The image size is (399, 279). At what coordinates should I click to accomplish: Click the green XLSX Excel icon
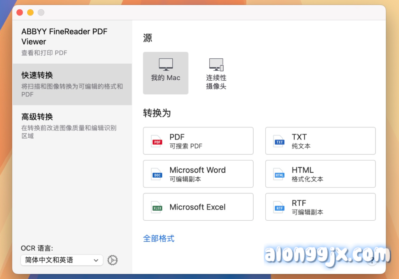(157, 208)
